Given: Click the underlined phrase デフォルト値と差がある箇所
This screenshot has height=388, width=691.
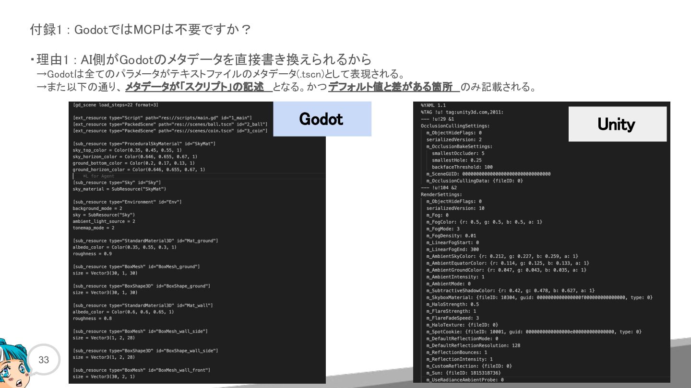Looking at the screenshot, I should [x=391, y=87].
